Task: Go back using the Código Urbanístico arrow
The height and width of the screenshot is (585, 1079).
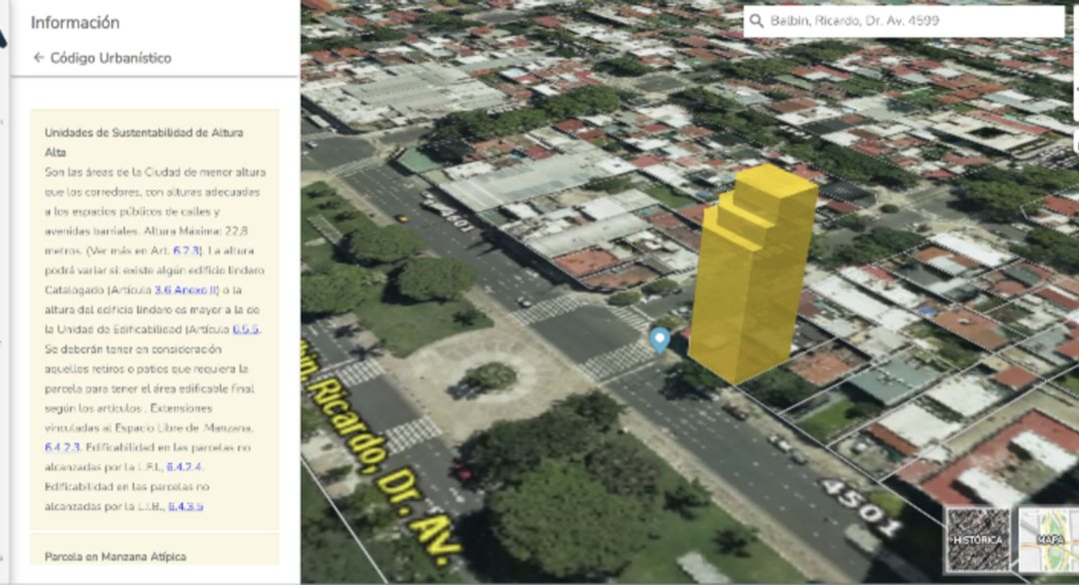Action: pos(39,58)
